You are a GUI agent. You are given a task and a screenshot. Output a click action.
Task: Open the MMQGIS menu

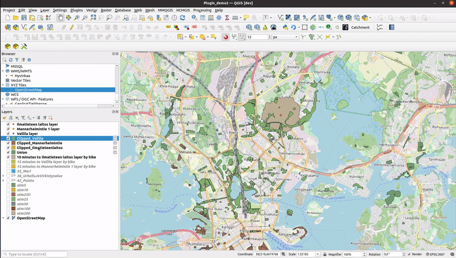pos(165,10)
